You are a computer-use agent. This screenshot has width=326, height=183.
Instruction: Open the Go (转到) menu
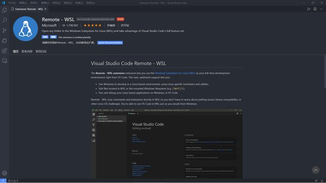[57, 3]
